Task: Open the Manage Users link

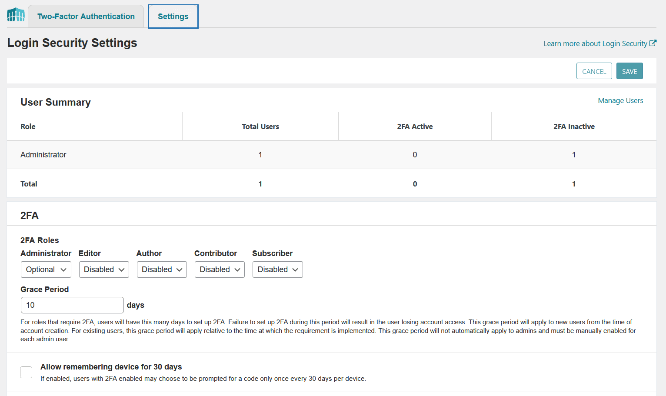Action: [620, 100]
